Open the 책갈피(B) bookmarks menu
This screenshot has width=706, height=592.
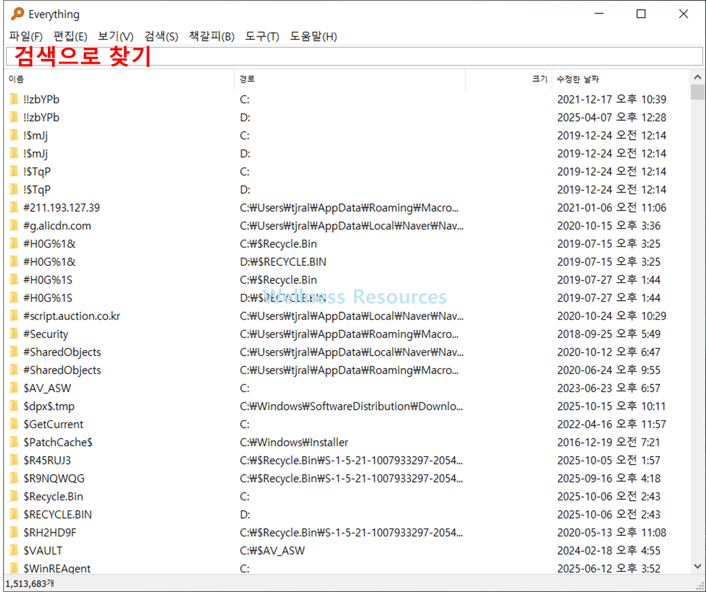(212, 36)
